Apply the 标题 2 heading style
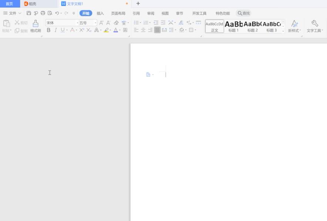The width and height of the screenshot is (327, 221). coord(253,26)
